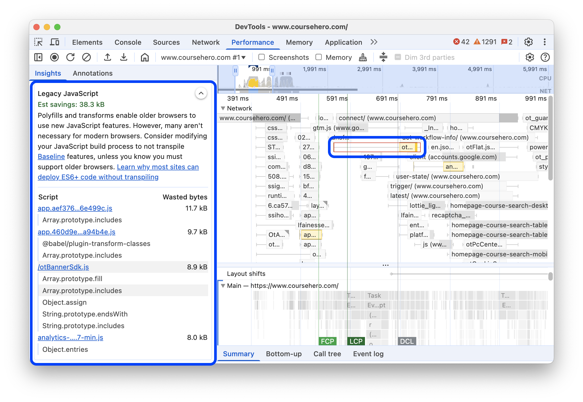Collapse the Legacy JavaScript insight card

click(x=201, y=93)
